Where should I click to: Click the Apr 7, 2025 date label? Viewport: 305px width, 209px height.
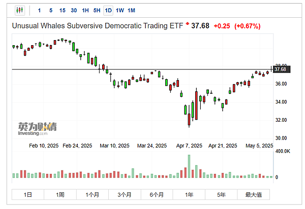click(x=189, y=146)
